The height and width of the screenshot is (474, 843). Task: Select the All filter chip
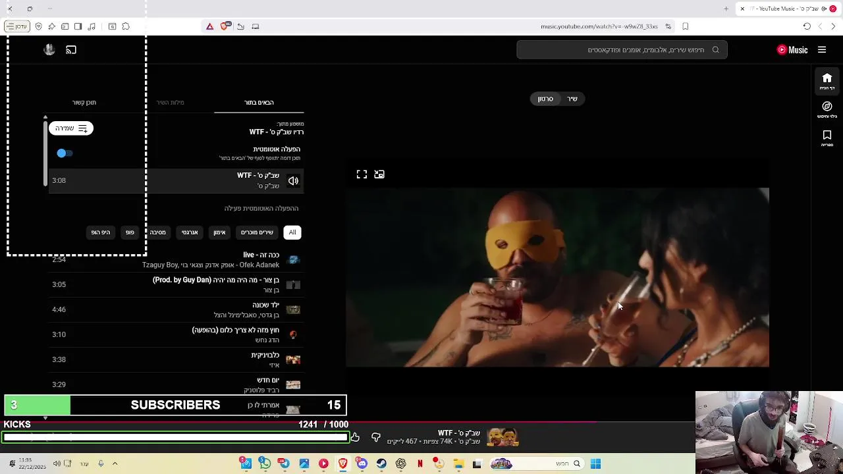click(292, 232)
